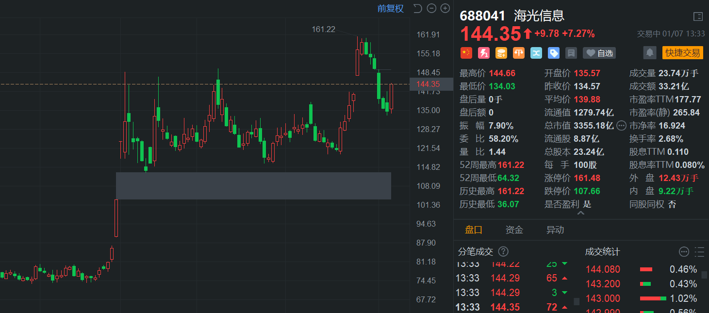Click the 市净率 16.924 value
This screenshot has width=709, height=313.
tap(672, 126)
